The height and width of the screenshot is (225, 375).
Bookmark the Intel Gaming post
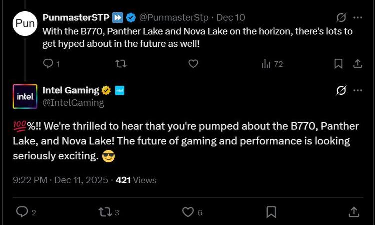pyautogui.click(x=271, y=212)
